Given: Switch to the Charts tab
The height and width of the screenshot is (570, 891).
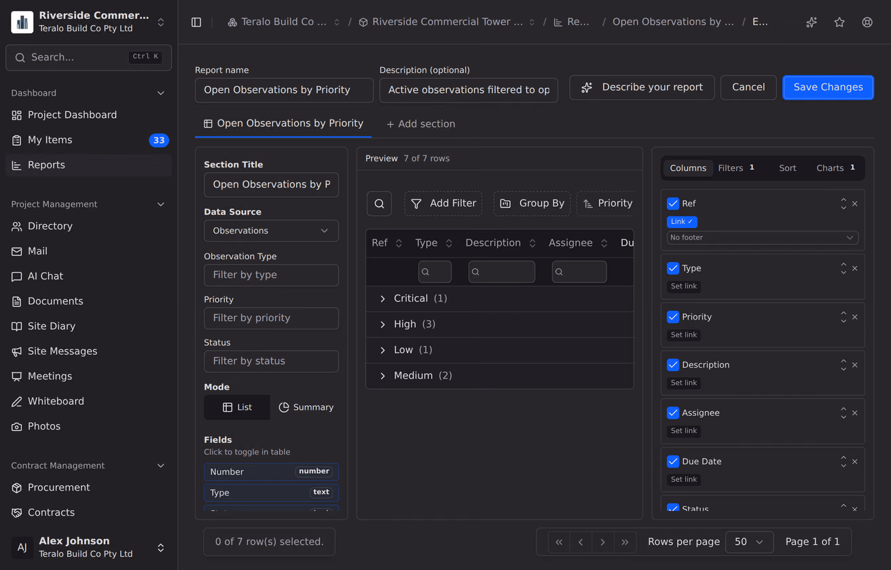Looking at the screenshot, I should coord(835,168).
